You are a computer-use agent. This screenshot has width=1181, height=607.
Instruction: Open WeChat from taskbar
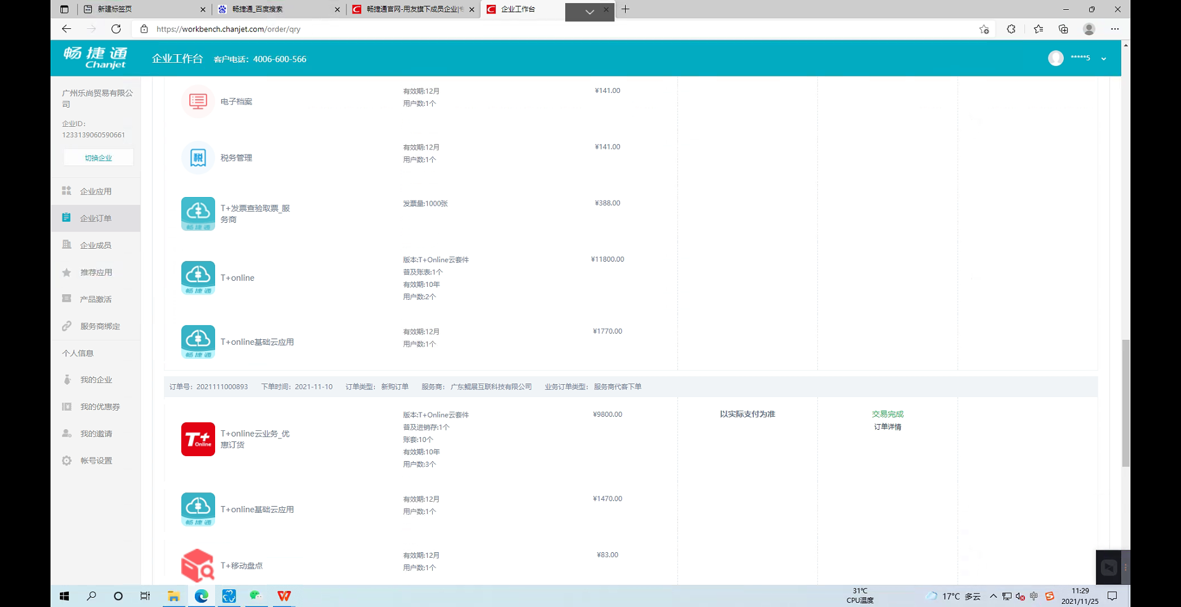(x=256, y=596)
